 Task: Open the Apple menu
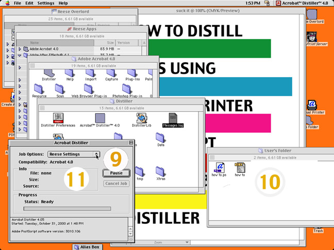click(x=8, y=3)
